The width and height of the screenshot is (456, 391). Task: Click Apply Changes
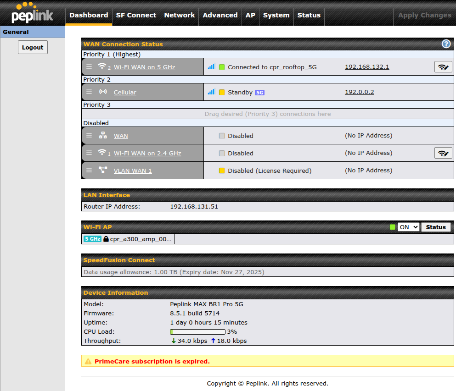pos(425,15)
